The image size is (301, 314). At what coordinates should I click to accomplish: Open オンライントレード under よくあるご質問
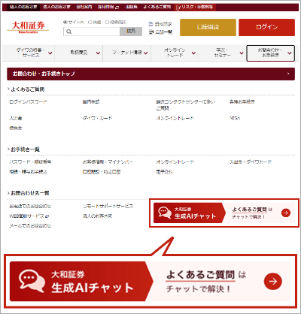pyautogui.click(x=175, y=118)
